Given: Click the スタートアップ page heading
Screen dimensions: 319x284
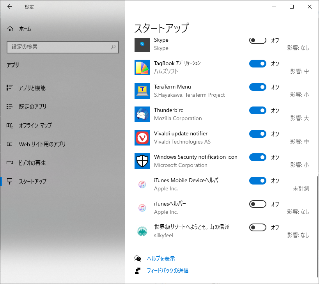Looking at the screenshot, I should (x=161, y=28).
